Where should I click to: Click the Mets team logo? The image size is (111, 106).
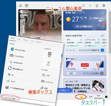97,65
